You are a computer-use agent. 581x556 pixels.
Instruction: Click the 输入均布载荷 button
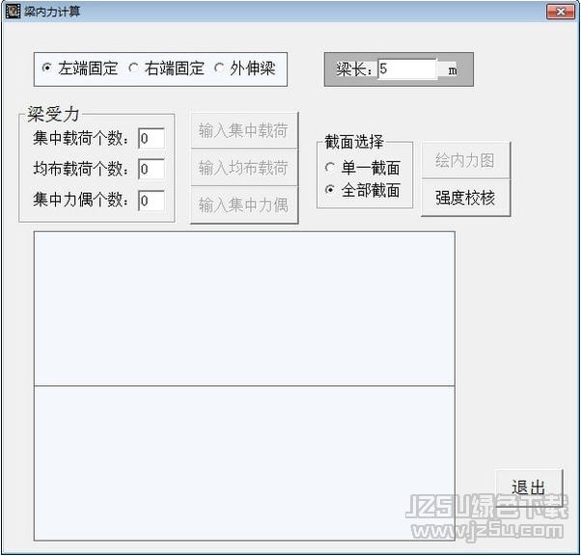coord(244,168)
